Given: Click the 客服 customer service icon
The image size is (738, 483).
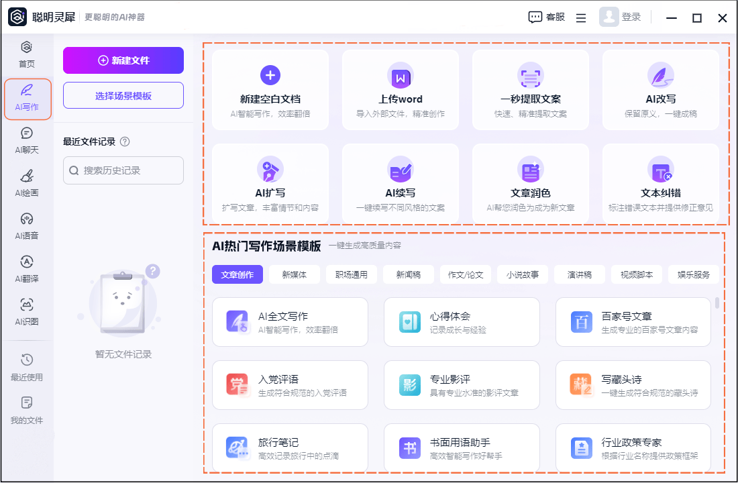Looking at the screenshot, I should (x=535, y=17).
